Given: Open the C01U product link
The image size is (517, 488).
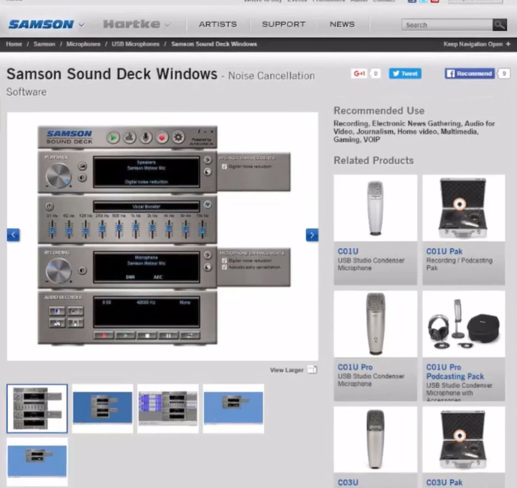Looking at the screenshot, I should [348, 251].
